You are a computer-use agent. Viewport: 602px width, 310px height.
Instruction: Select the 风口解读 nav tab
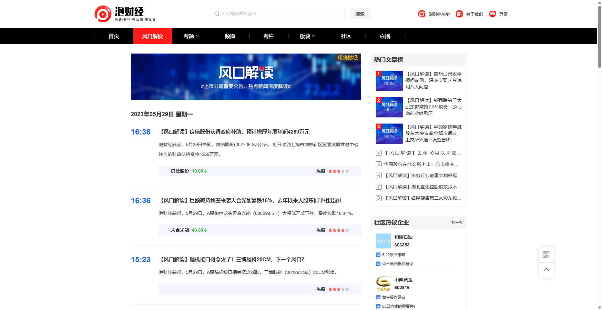153,36
